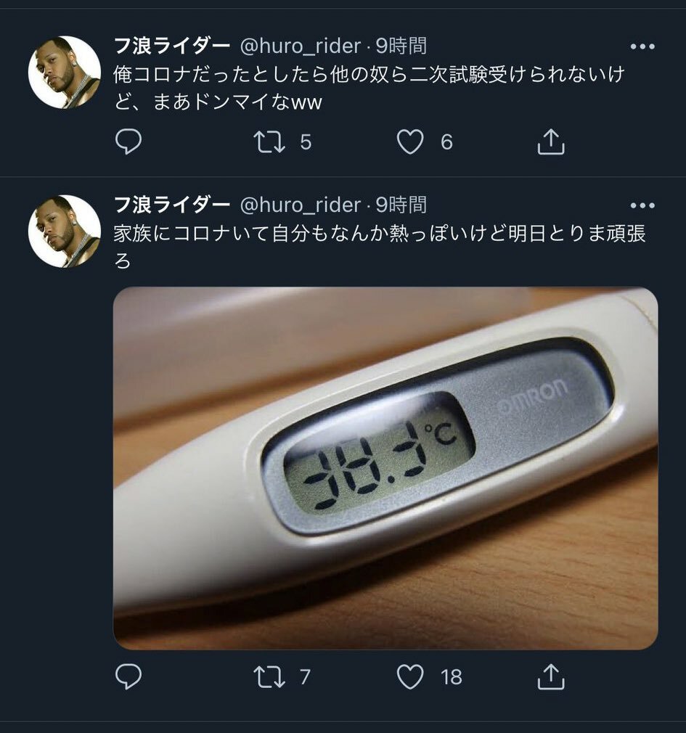
Task: Open the 9時間 timestamp of second tweet
Action: pos(401,205)
